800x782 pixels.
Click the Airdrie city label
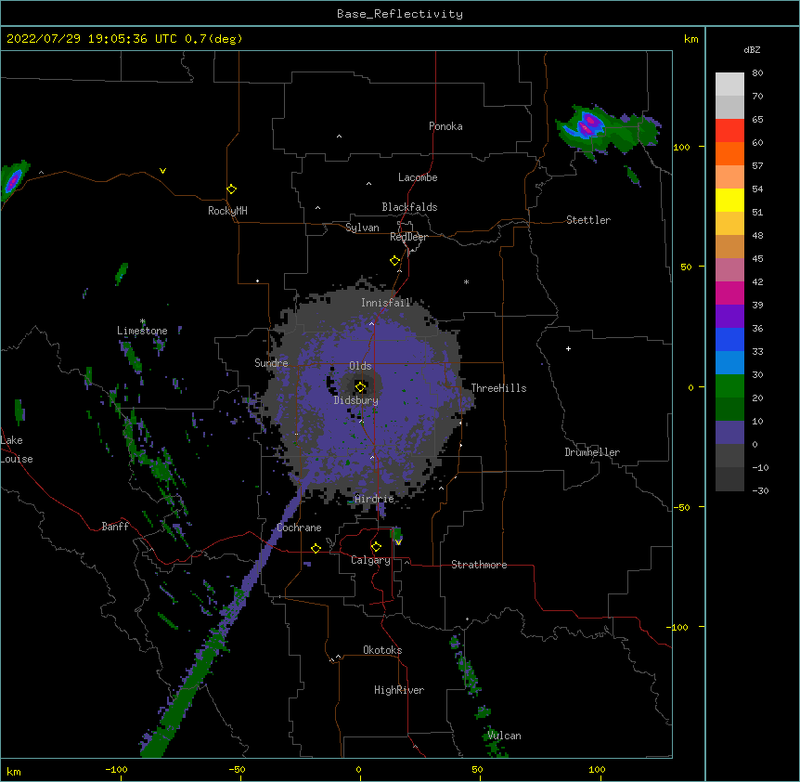coord(375,499)
